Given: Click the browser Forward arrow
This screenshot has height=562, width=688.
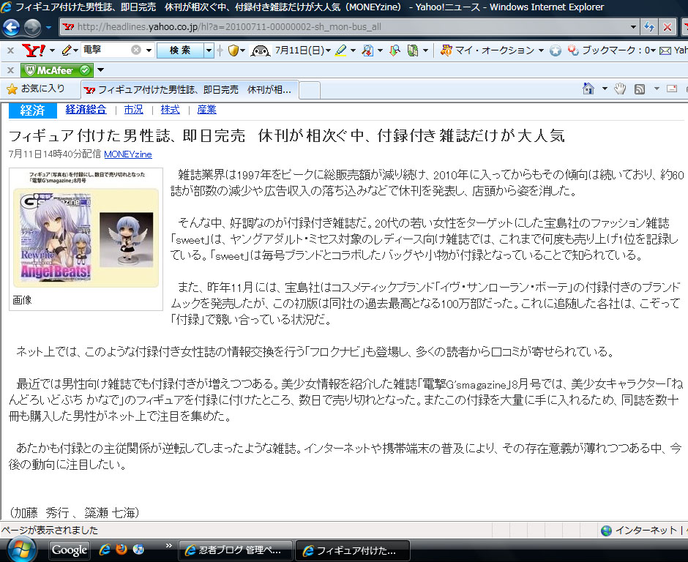Looking at the screenshot, I should [32, 28].
